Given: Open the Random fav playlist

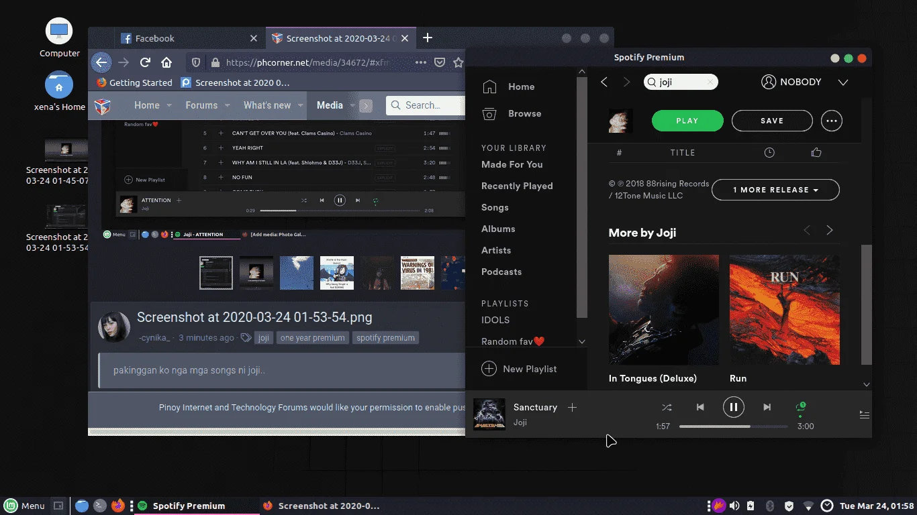Looking at the screenshot, I should tap(513, 341).
